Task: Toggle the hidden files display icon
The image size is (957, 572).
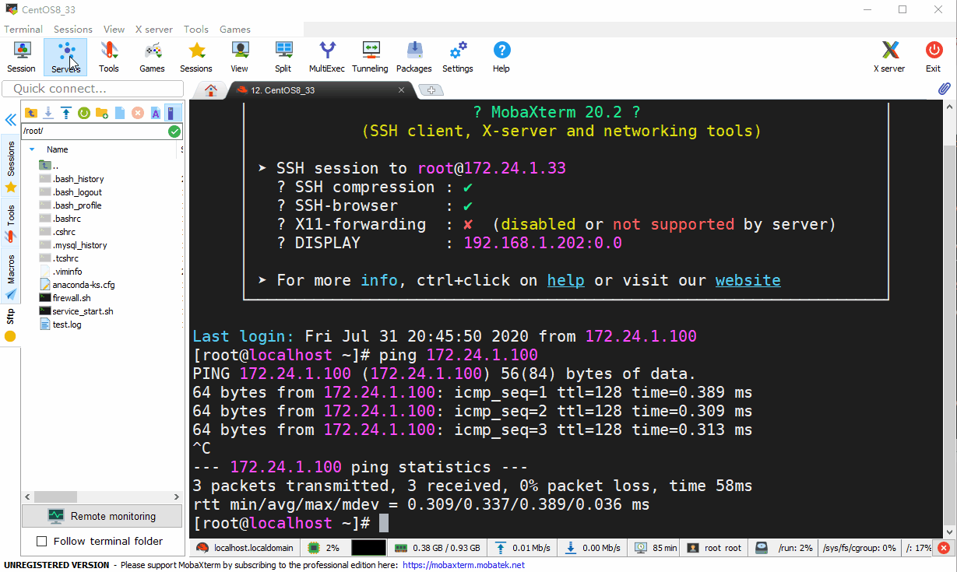Action: (173, 113)
